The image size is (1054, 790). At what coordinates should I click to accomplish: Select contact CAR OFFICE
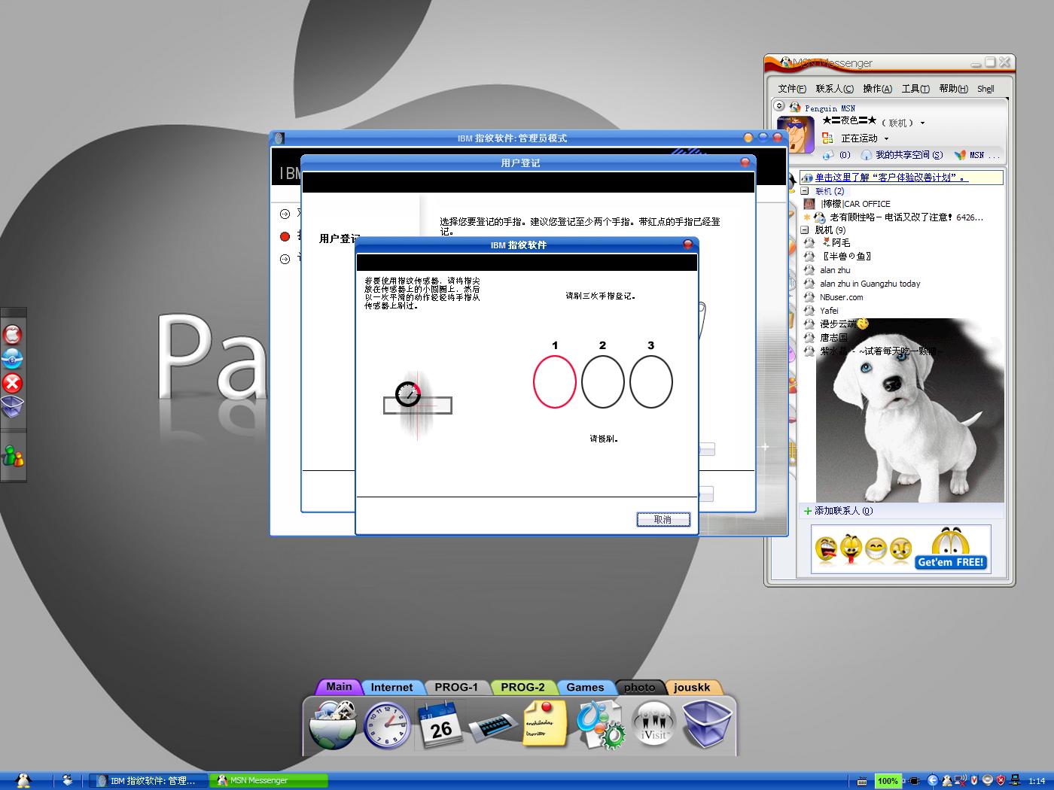[856, 204]
